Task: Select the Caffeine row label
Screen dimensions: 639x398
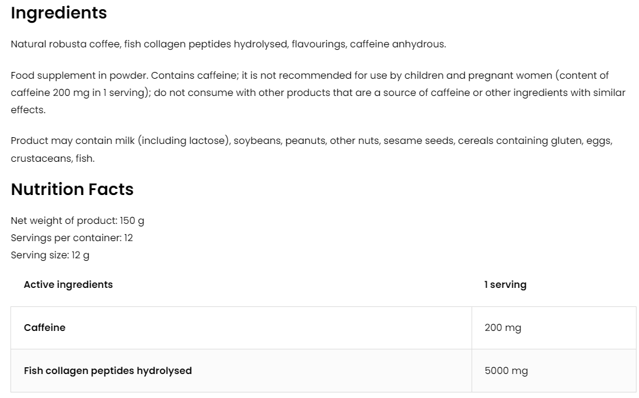Action: [44, 328]
